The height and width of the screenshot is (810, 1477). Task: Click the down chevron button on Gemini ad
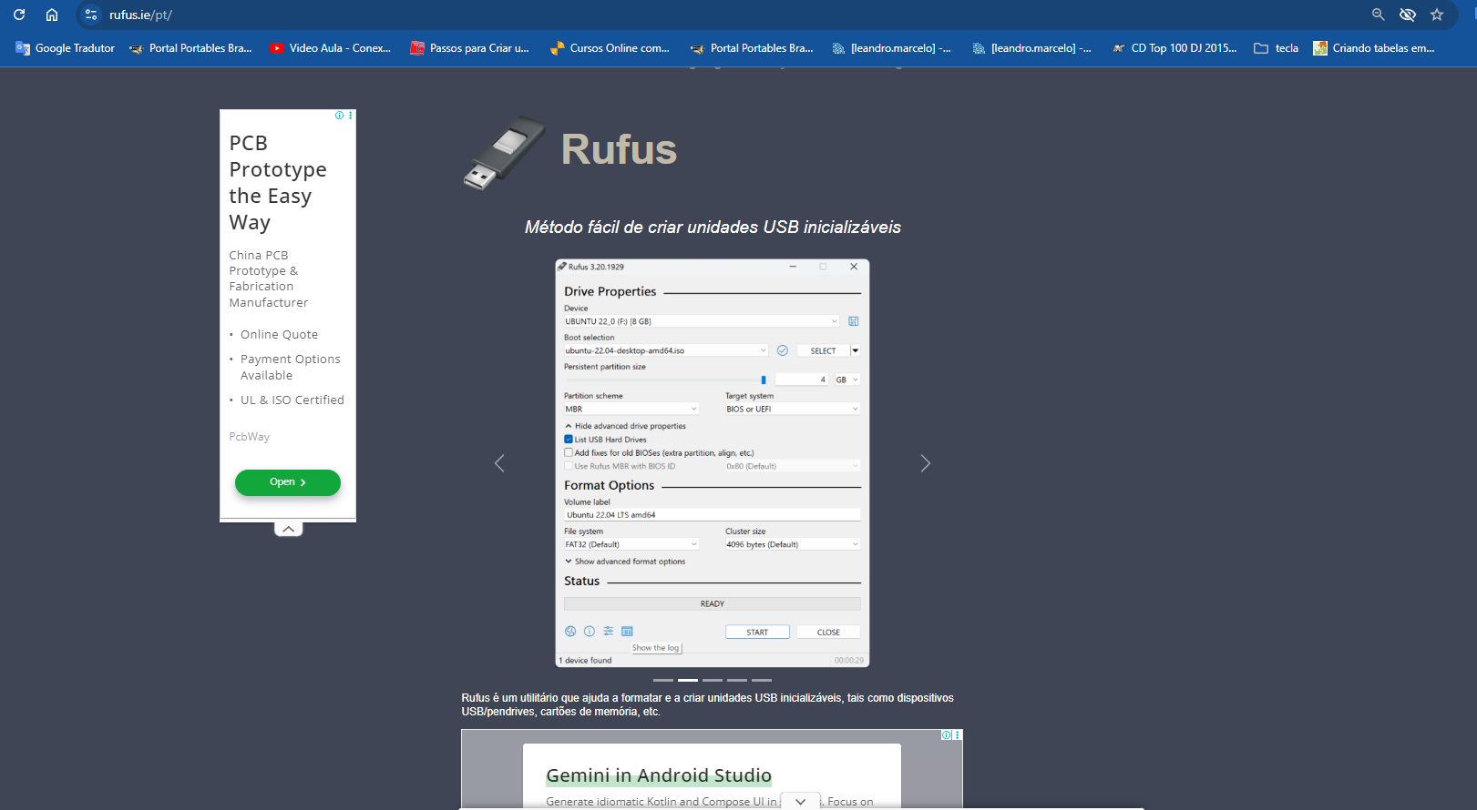coord(800,802)
